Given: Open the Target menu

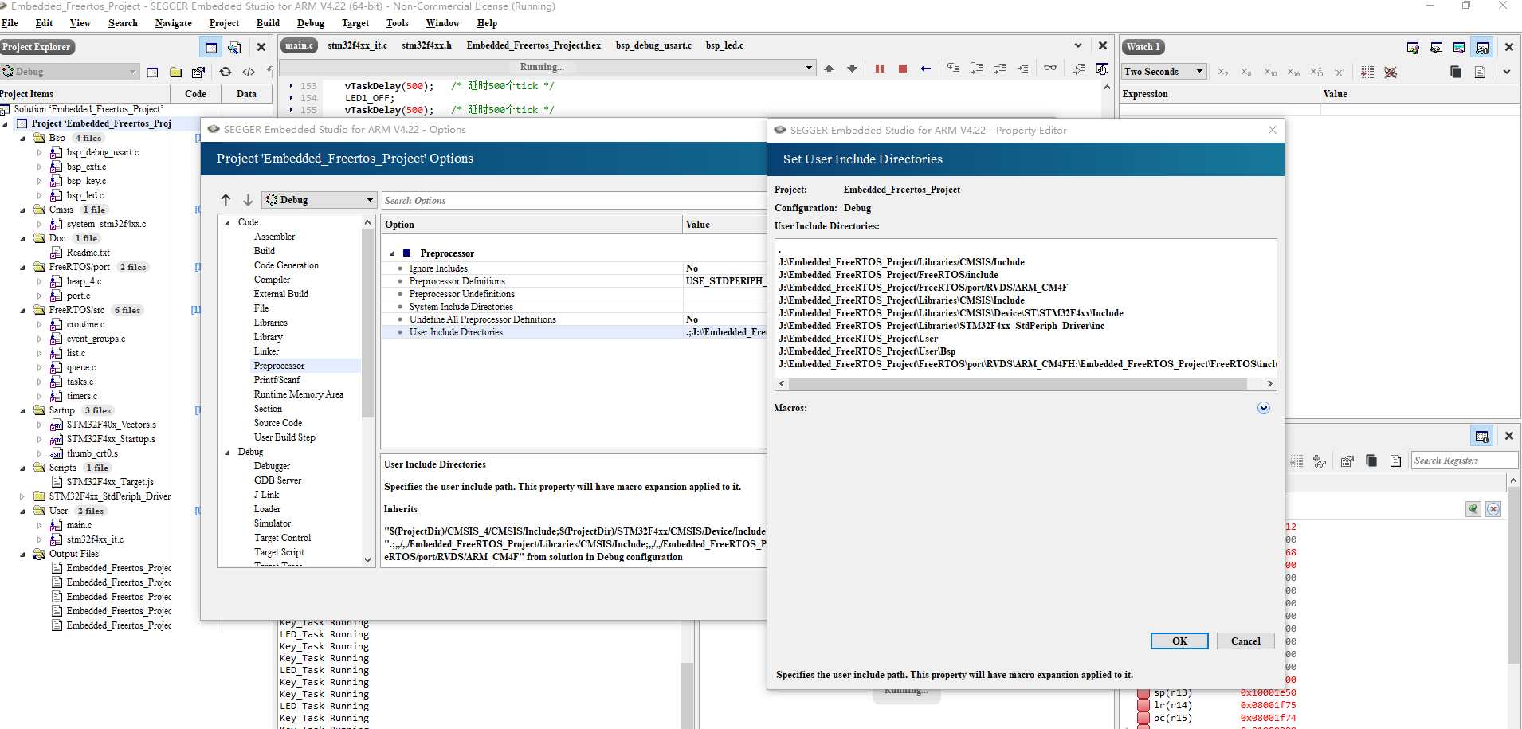Looking at the screenshot, I should [x=355, y=23].
